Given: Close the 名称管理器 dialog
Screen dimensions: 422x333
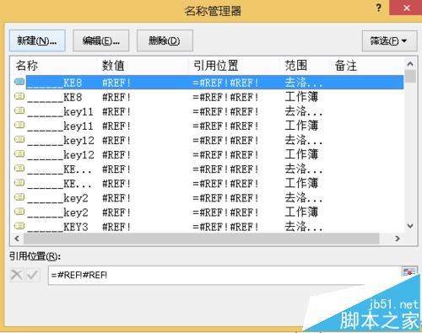Looking at the screenshot, I should pyautogui.click(x=406, y=8).
